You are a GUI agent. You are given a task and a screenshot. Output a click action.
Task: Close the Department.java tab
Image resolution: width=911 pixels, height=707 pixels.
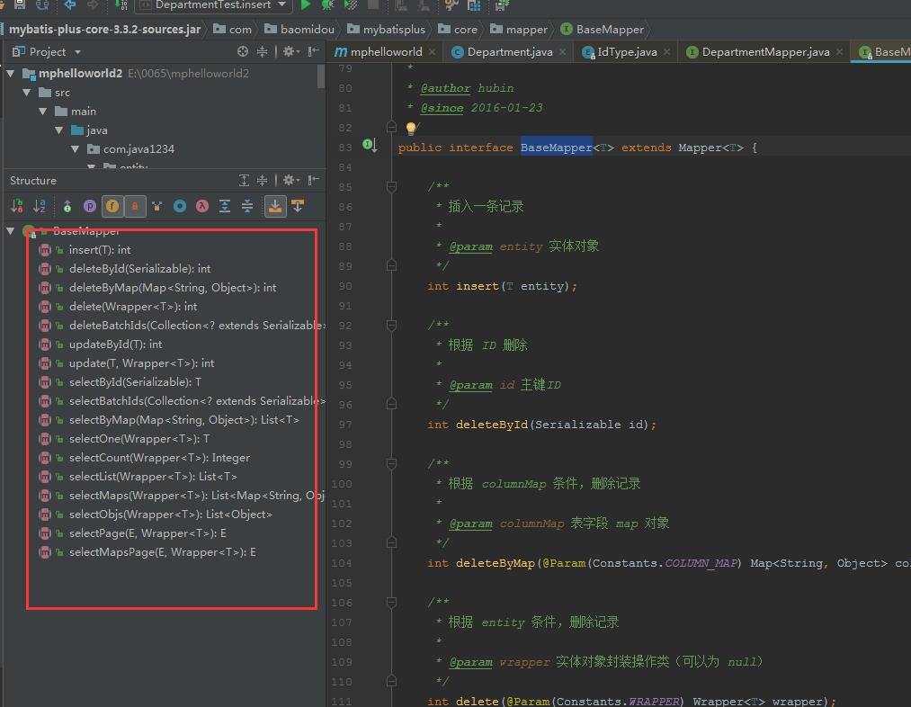click(x=562, y=51)
